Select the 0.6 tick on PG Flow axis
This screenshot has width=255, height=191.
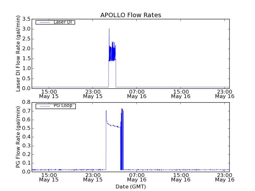26,120
